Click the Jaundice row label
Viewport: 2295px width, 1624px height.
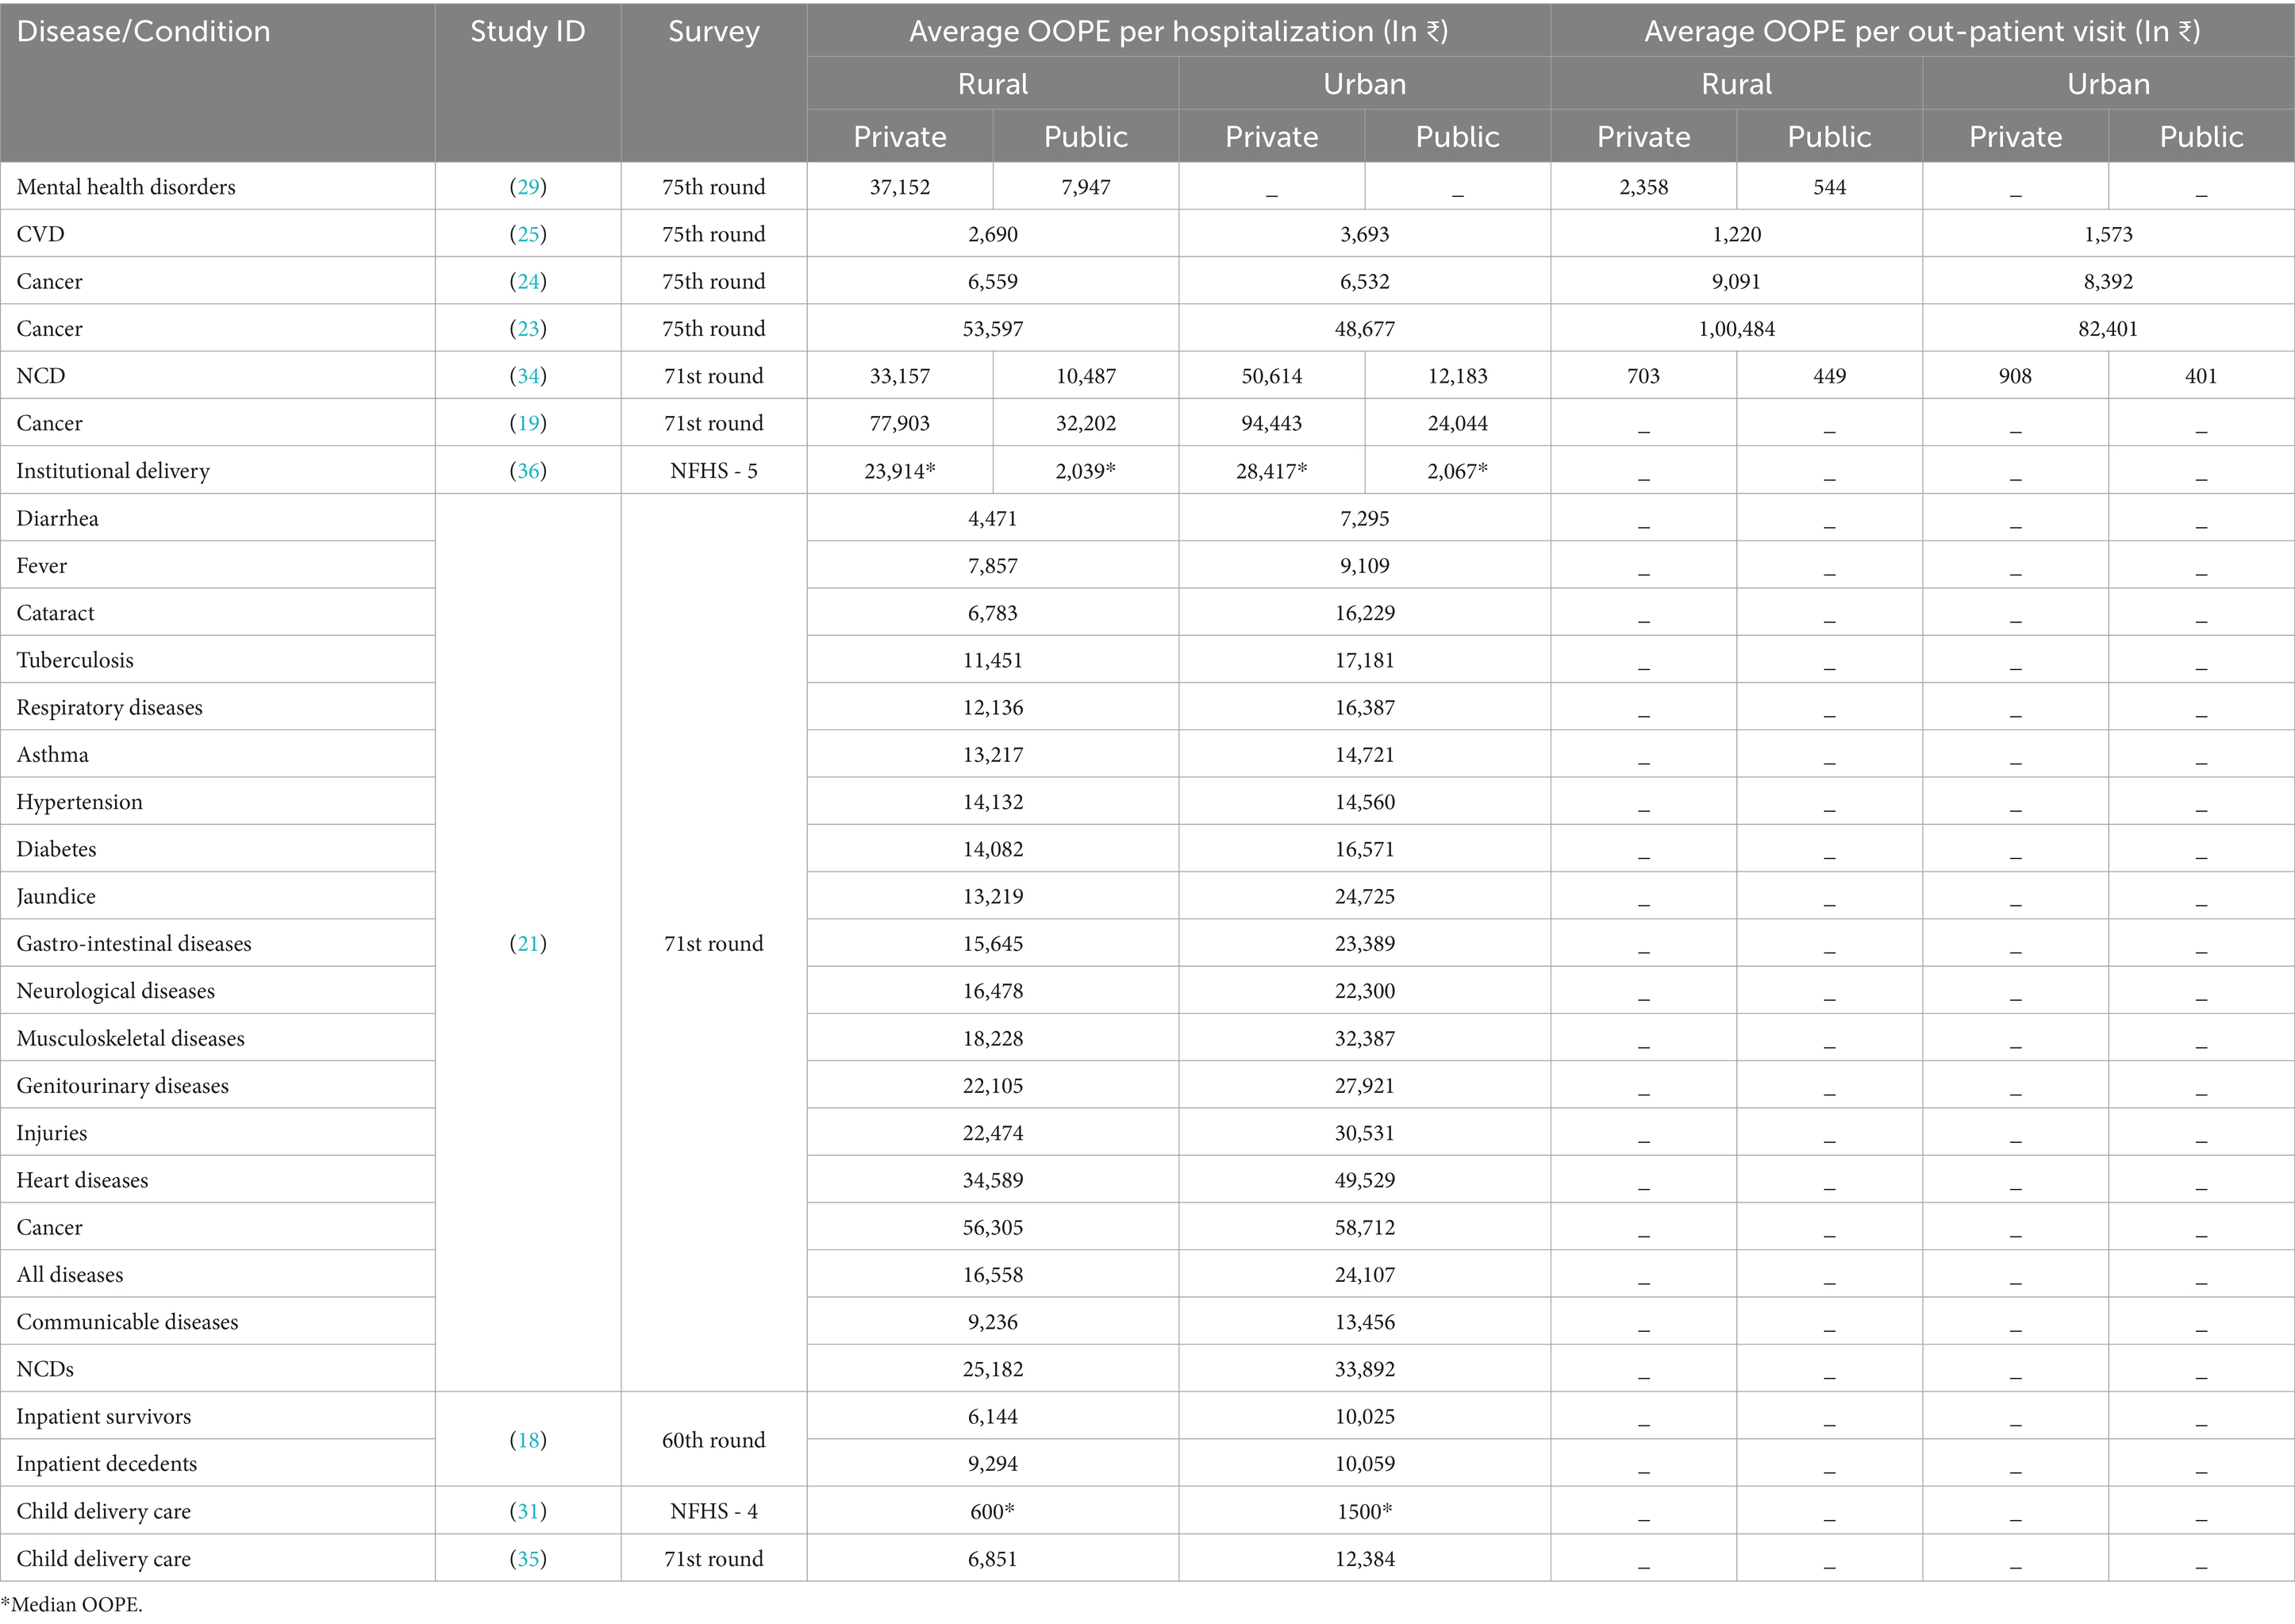click(56, 896)
